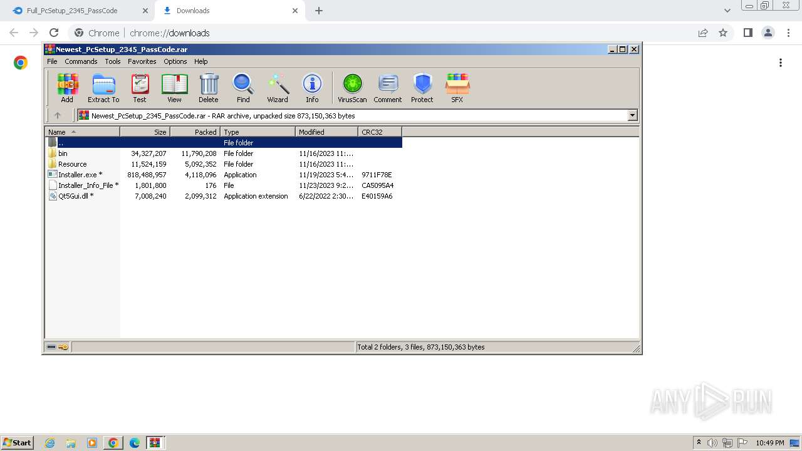Open media player from taskbar

click(x=92, y=443)
